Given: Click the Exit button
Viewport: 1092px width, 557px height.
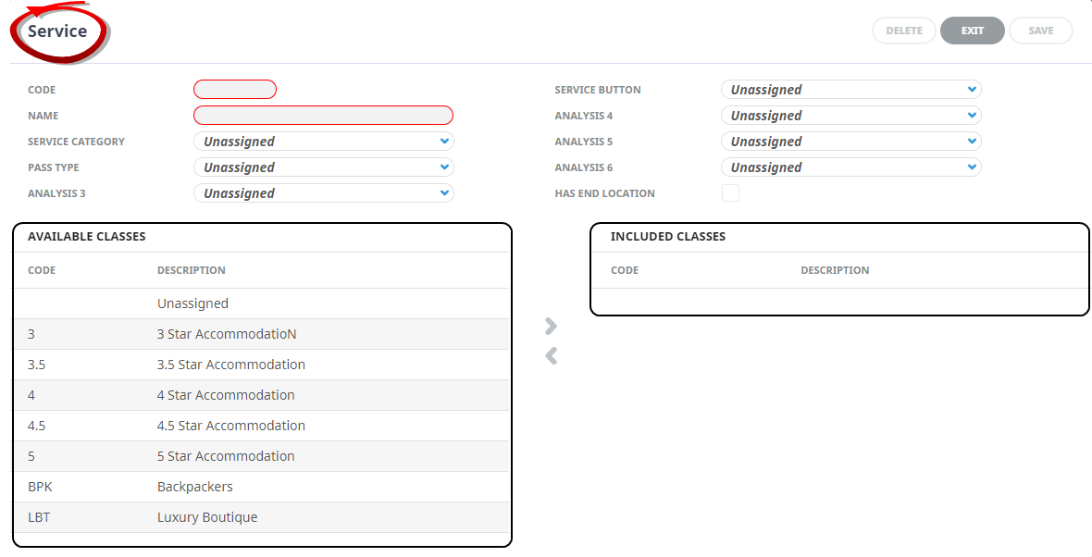Looking at the screenshot, I should click(x=972, y=31).
